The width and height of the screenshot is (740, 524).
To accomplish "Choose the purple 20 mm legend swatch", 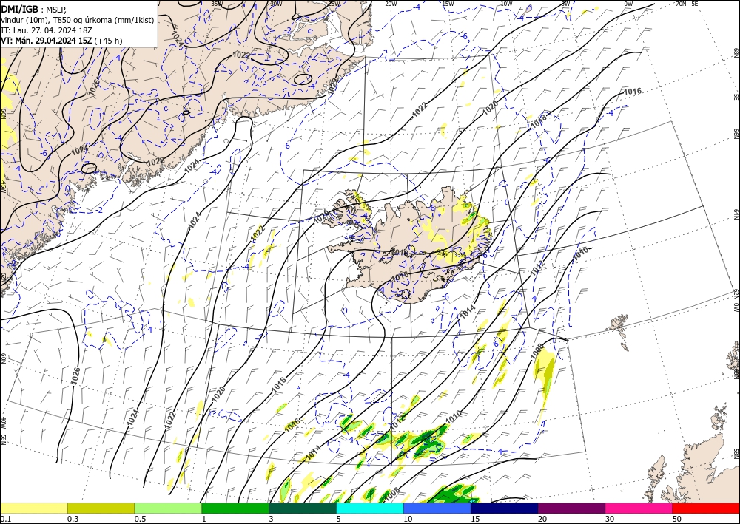I will (571, 508).
